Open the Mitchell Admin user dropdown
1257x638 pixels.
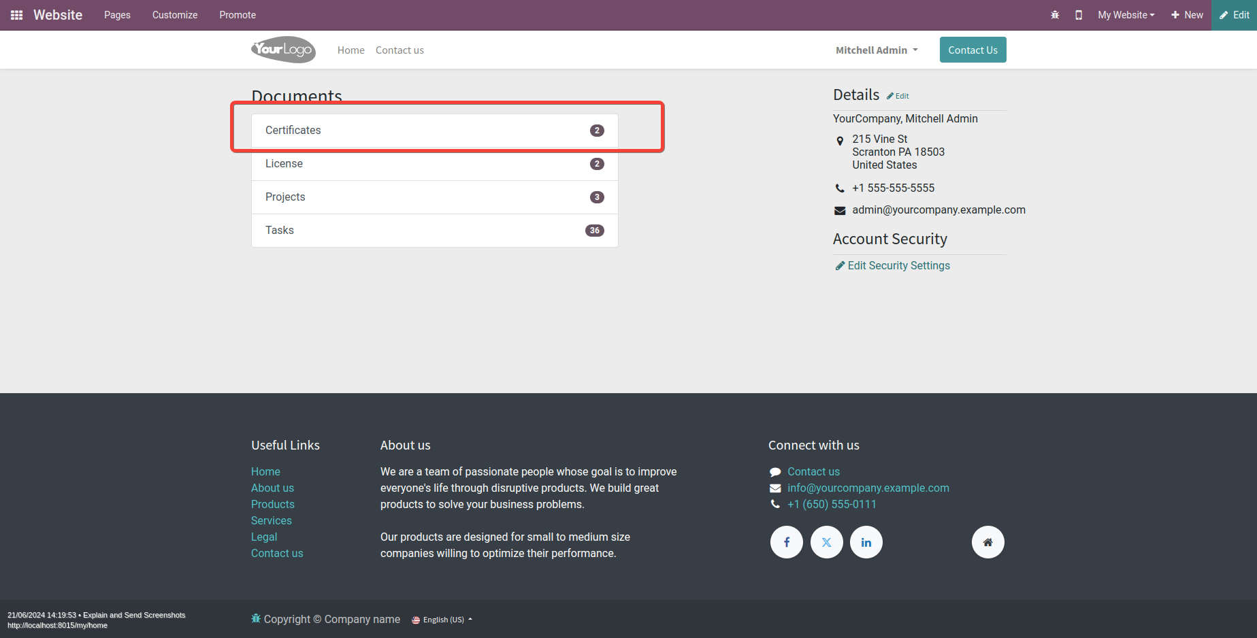tap(877, 50)
